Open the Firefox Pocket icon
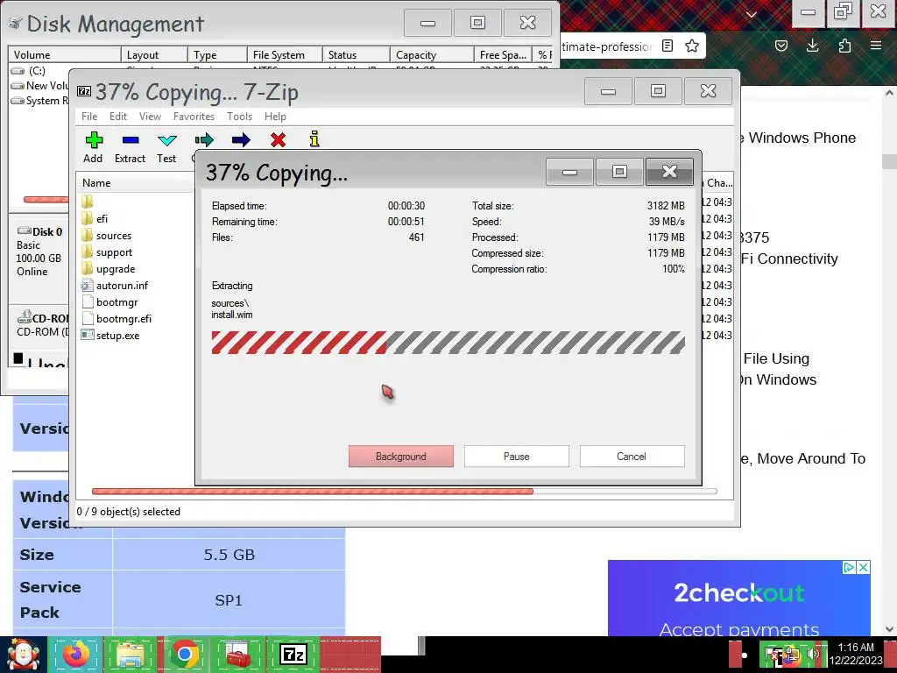The image size is (897, 673). pyautogui.click(x=781, y=46)
